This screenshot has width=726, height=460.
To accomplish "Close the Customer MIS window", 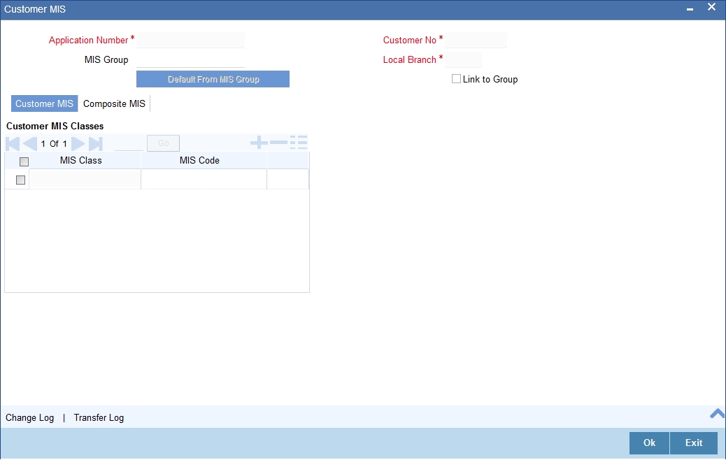I will (711, 7).
